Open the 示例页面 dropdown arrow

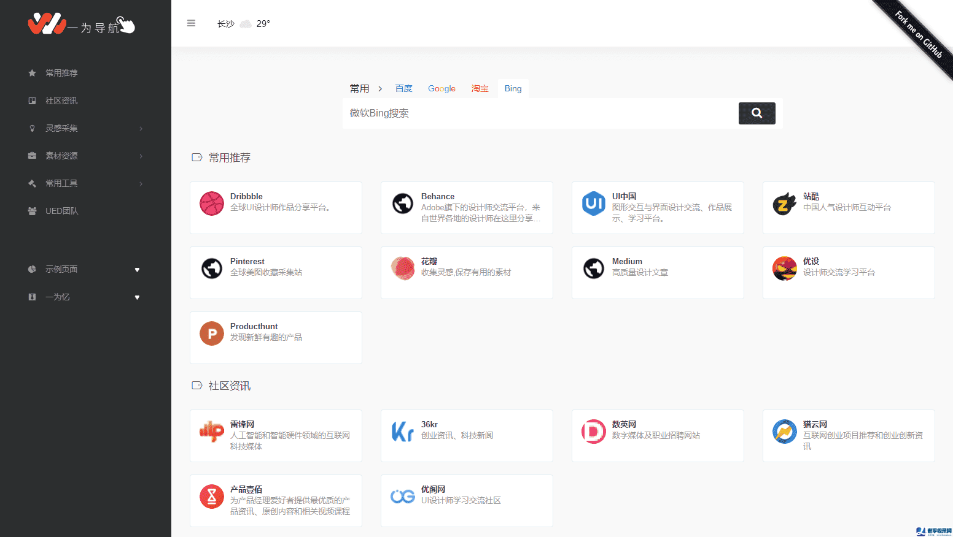coord(137,270)
